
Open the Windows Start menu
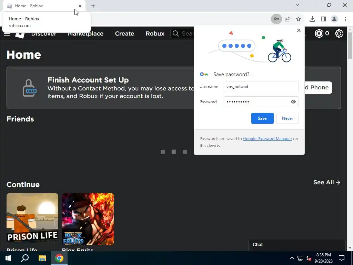(8, 258)
